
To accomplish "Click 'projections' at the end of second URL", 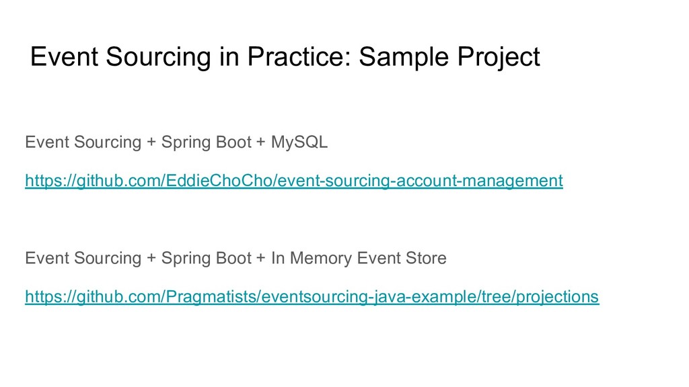I will pyautogui.click(x=557, y=296).
